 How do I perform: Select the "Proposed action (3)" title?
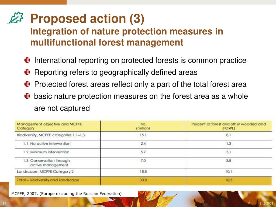(87, 19)
